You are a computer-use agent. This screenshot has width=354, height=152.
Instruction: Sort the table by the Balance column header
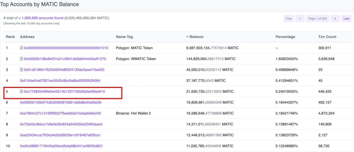click(x=196, y=37)
